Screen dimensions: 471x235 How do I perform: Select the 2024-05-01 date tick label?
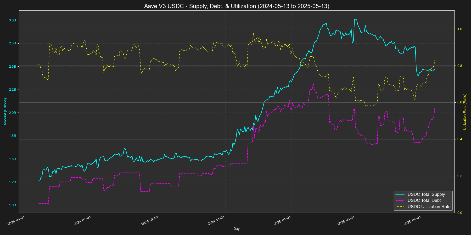pos(16,220)
